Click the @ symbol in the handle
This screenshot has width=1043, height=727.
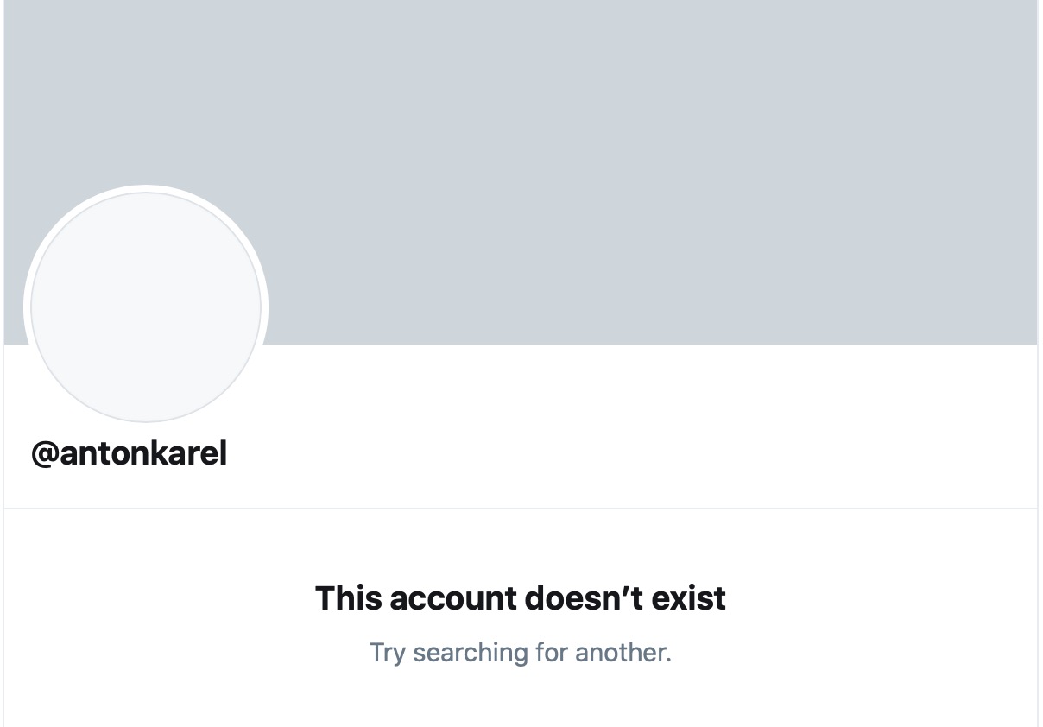pyautogui.click(x=45, y=452)
